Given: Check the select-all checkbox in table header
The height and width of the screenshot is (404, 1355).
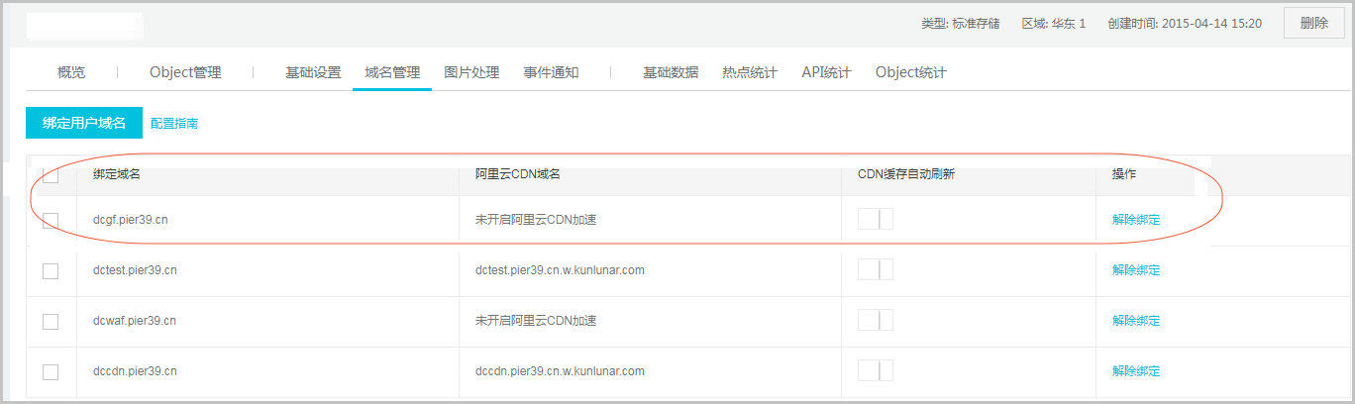Looking at the screenshot, I should click(x=51, y=175).
